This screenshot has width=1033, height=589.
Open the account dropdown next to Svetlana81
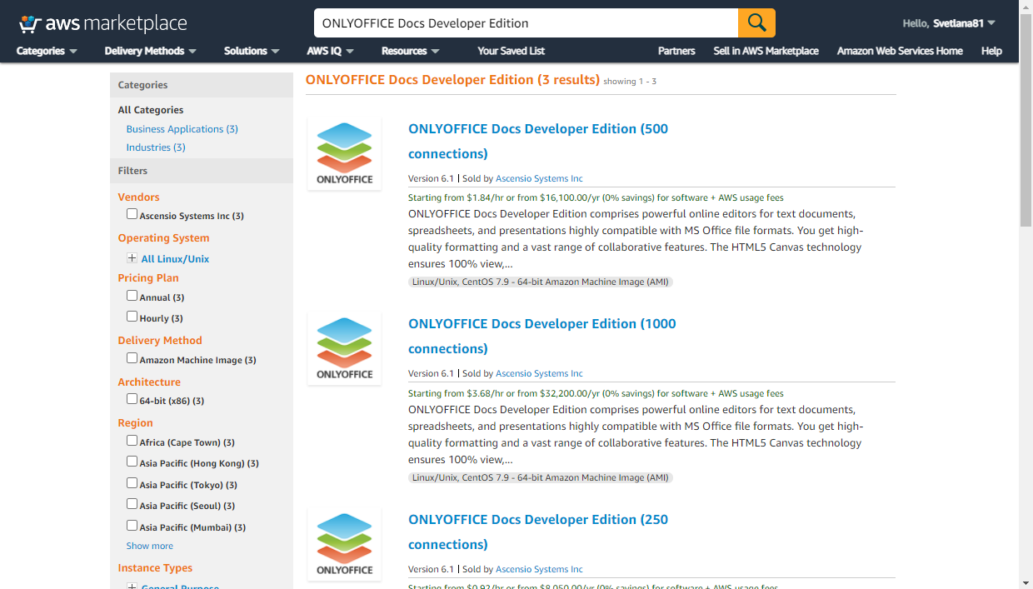(991, 23)
